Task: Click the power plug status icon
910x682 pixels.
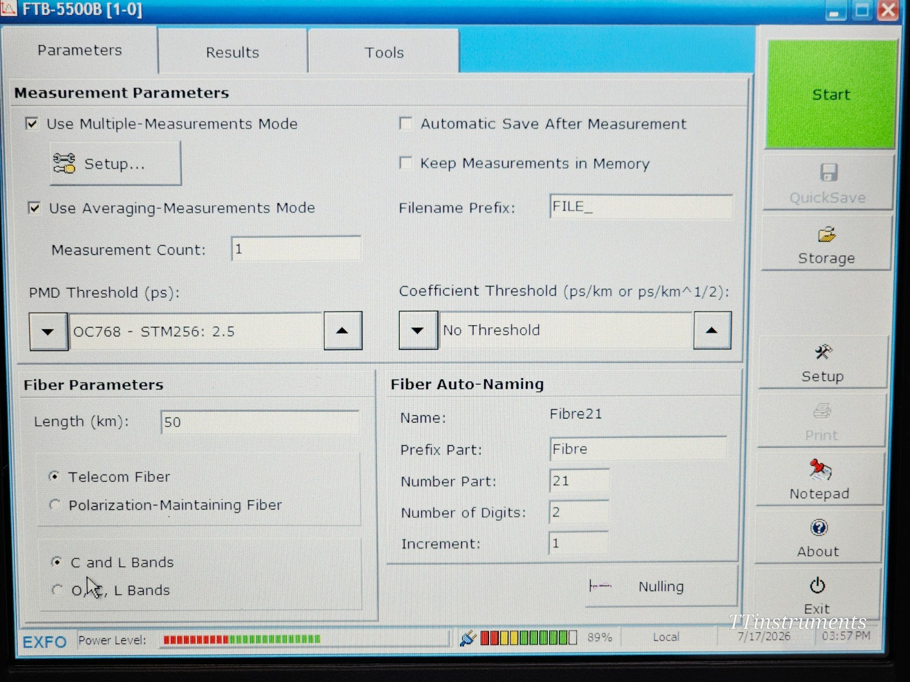Action: (468, 638)
